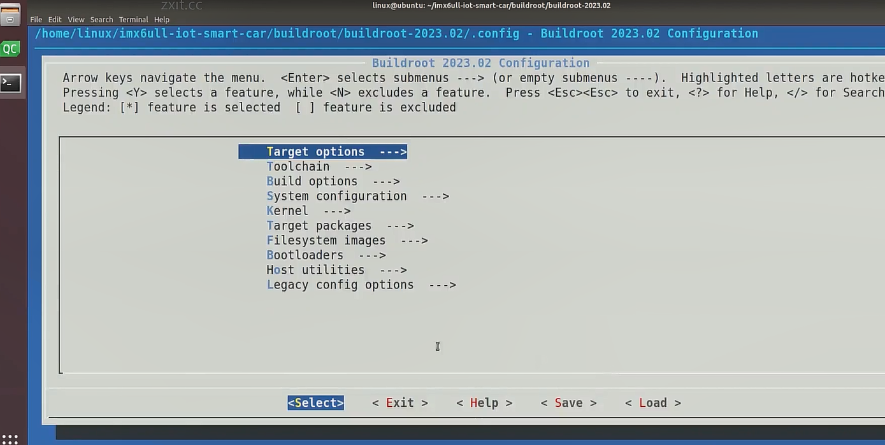This screenshot has width=885, height=445.
Task: Click the Exit button
Action: click(x=400, y=403)
